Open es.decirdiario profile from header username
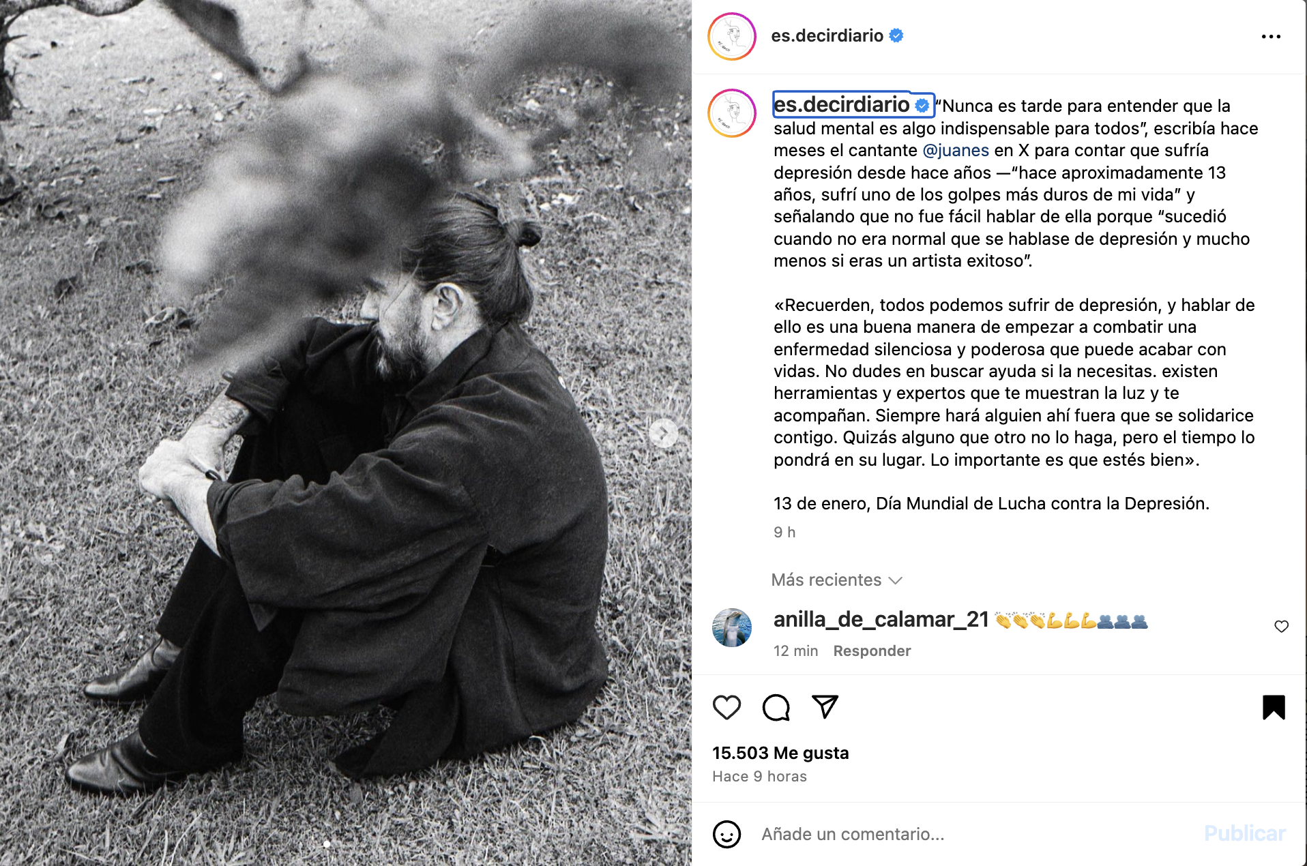Image resolution: width=1307 pixels, height=866 pixels. click(x=827, y=35)
